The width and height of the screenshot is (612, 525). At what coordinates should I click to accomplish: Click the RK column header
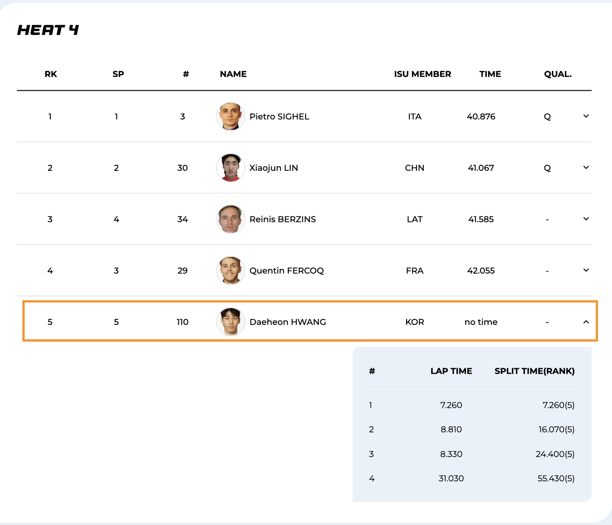point(51,74)
